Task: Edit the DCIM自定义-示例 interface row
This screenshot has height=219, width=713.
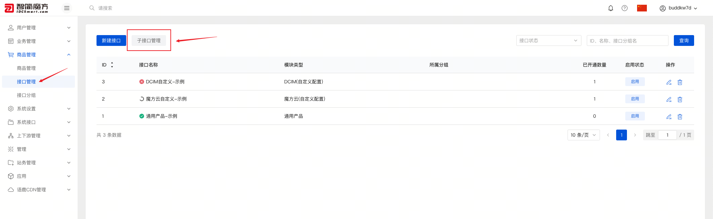Action: [x=669, y=82]
